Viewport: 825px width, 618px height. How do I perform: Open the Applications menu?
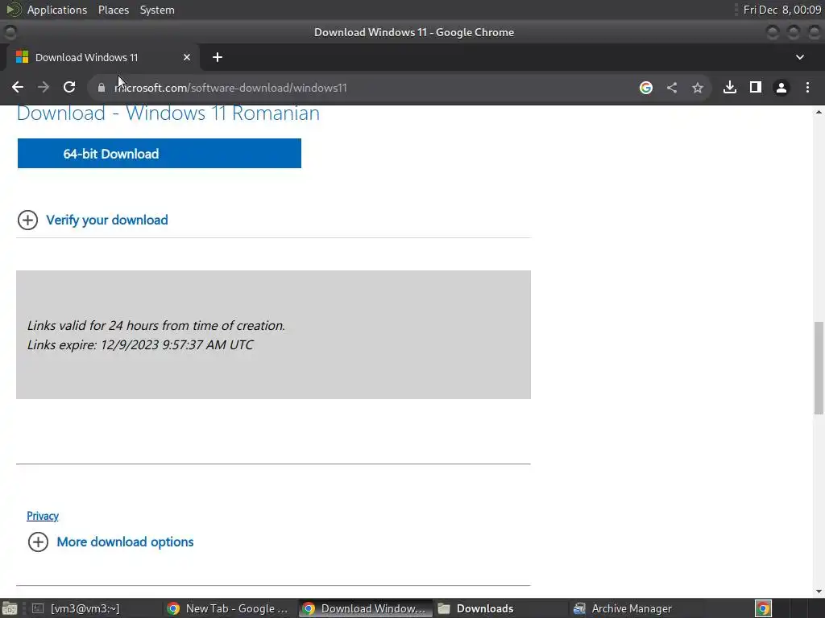pos(57,10)
